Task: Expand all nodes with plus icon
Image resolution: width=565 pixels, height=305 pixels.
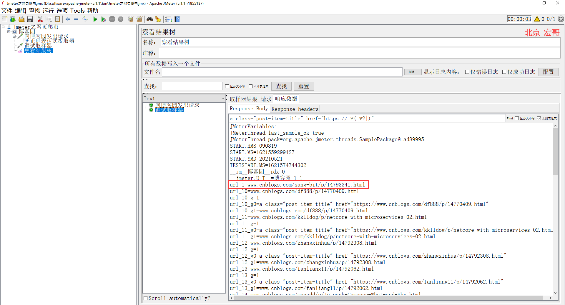Action: [68, 19]
